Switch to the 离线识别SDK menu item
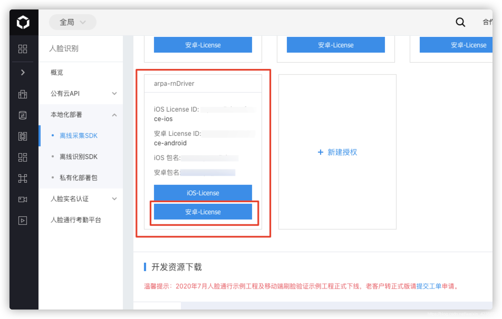Image resolution: width=502 pixels, height=319 pixels. click(x=78, y=157)
